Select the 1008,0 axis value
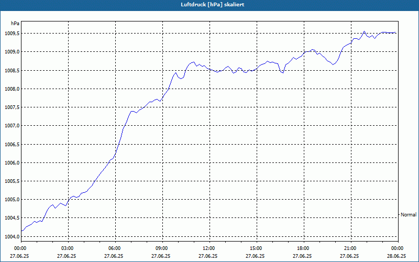 (x=12, y=89)
